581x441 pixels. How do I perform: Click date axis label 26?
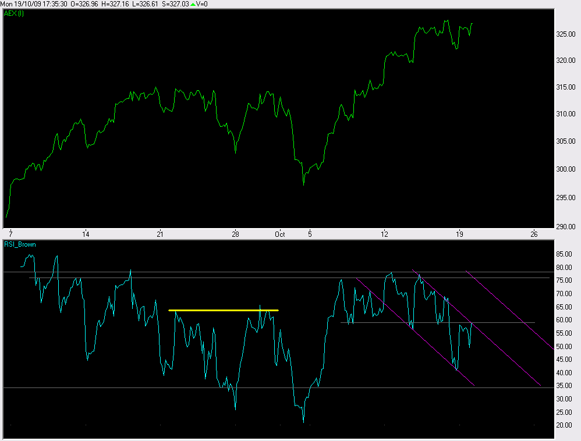(534, 234)
